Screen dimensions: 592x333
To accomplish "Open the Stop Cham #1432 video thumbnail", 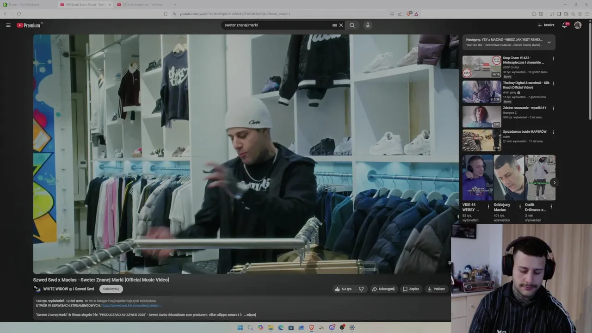I will [x=481, y=67].
